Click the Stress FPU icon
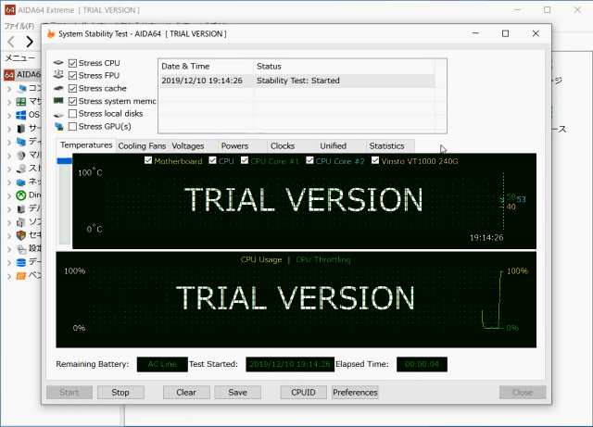Screen dimensions: 593x427 coord(59,76)
